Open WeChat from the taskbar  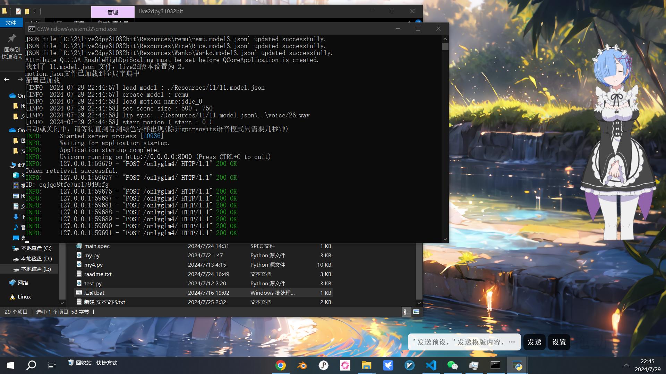point(453,365)
